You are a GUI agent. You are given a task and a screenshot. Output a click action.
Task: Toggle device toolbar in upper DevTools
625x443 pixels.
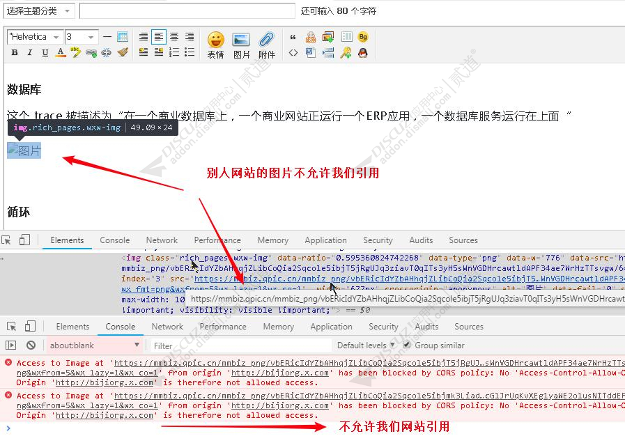coord(24,240)
